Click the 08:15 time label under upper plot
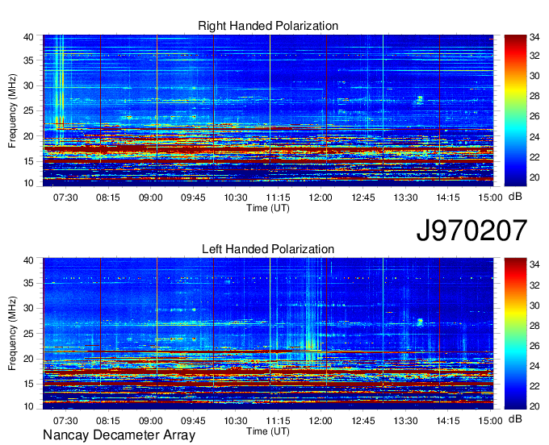The height and width of the screenshot is (445, 549). click(x=108, y=198)
